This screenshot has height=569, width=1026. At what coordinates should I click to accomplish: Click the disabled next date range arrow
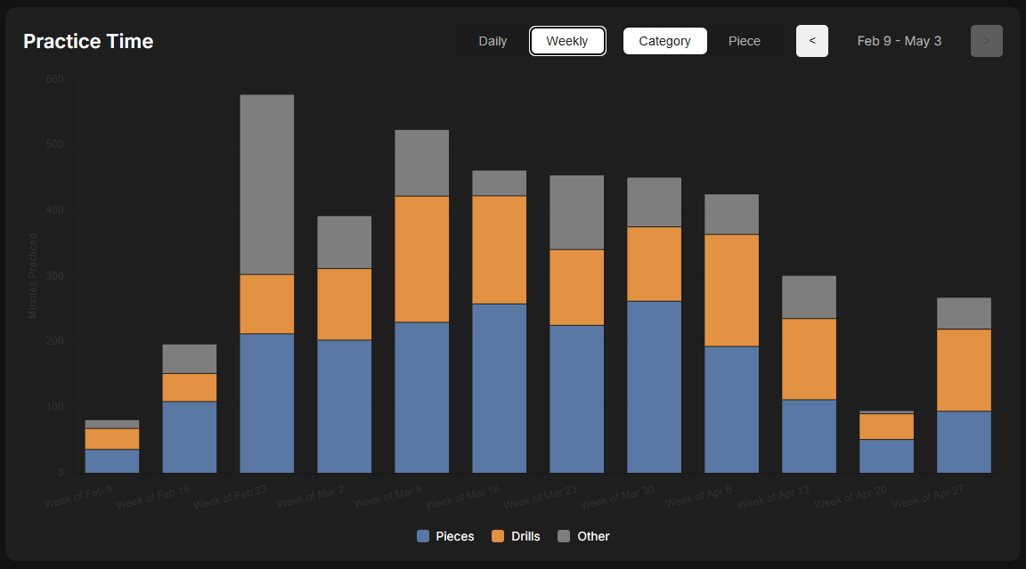coord(987,41)
